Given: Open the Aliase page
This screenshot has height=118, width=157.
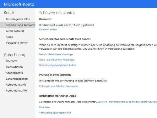Looking at the screenshot, I should (9, 37).
